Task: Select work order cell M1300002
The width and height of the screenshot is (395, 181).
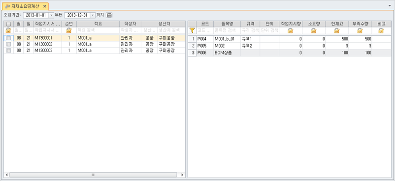Action: point(47,44)
